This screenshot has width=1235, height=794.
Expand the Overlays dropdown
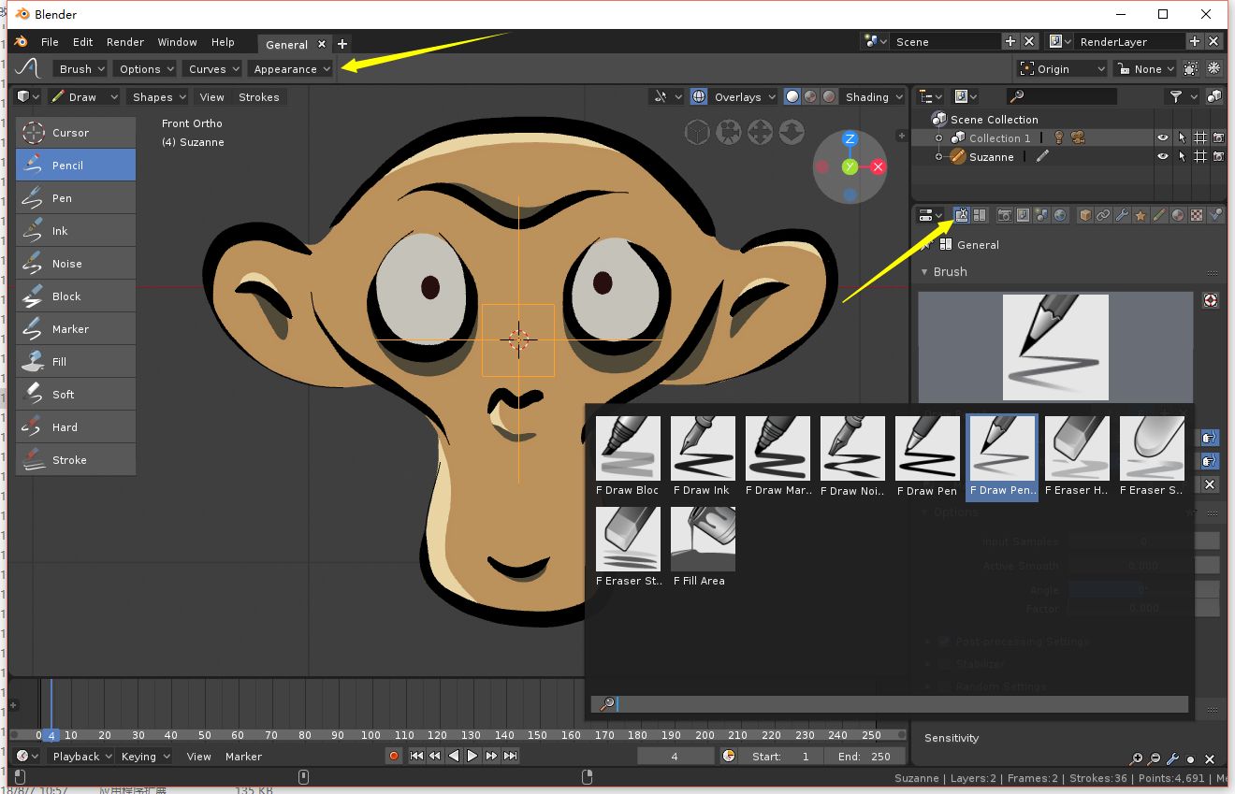pyautogui.click(x=744, y=96)
